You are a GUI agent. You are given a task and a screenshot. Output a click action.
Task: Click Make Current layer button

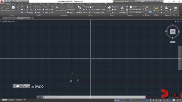[x=100, y=10]
